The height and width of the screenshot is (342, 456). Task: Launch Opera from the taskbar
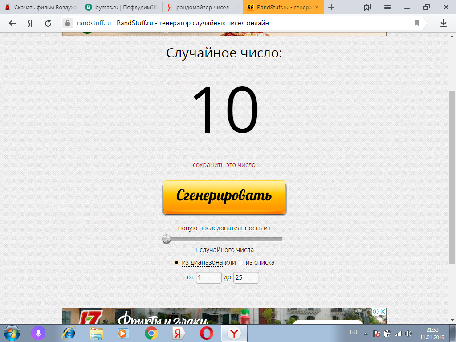(x=206, y=333)
